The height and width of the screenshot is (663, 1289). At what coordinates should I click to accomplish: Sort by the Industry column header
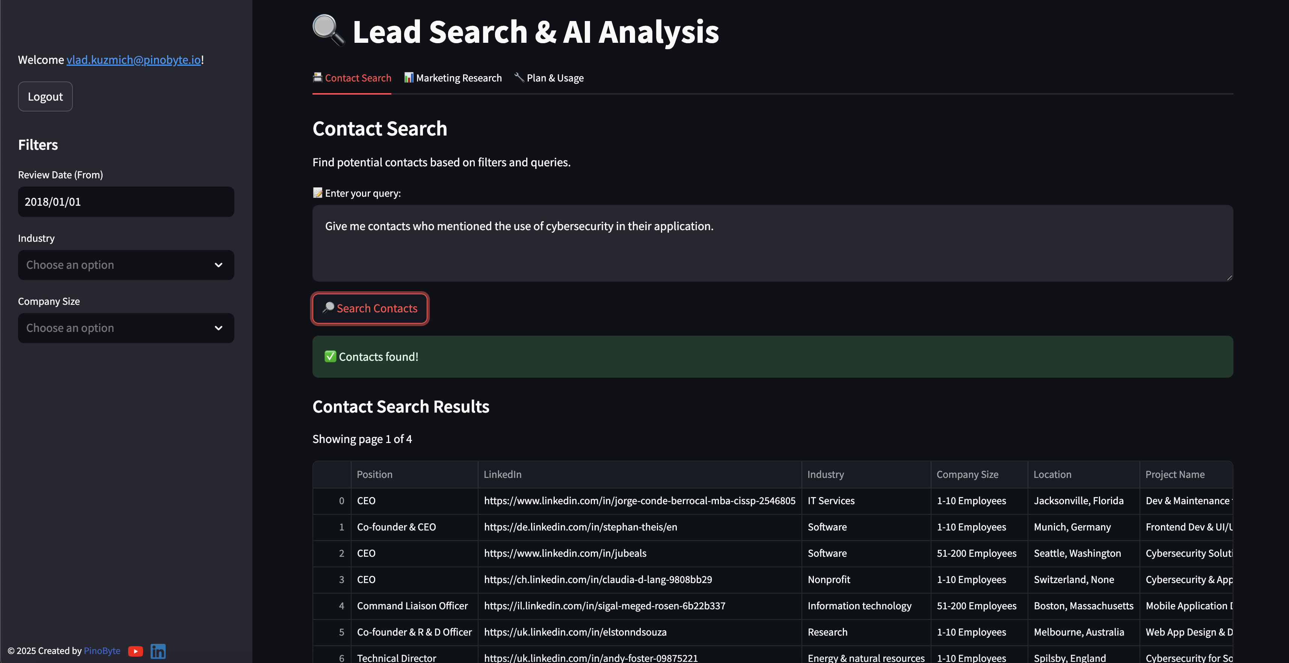click(826, 475)
